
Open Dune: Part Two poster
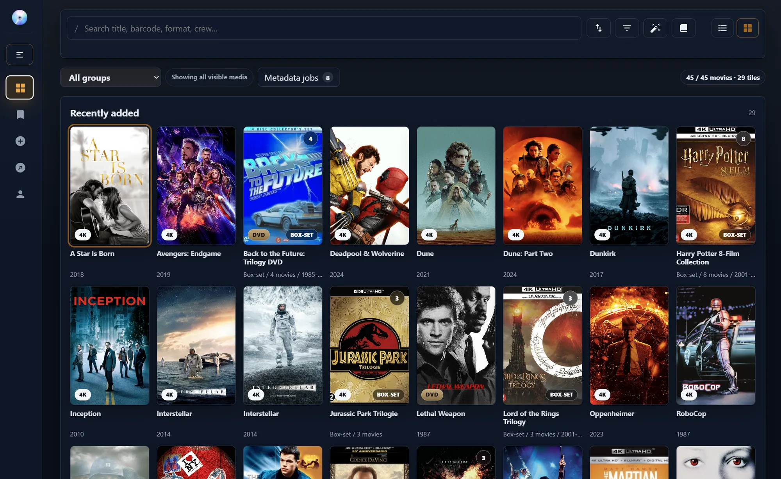coord(543,185)
